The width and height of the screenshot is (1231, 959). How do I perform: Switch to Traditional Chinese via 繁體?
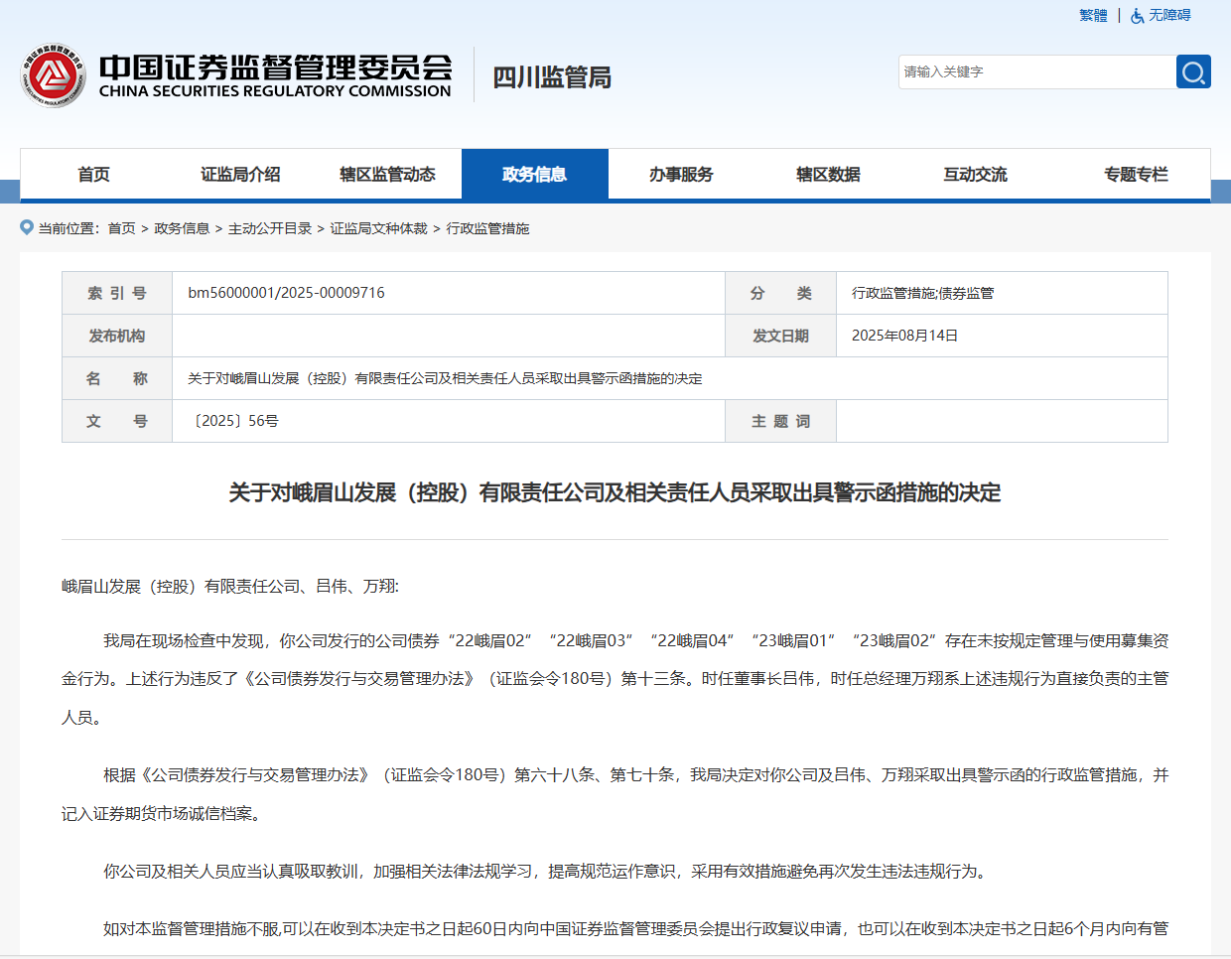coord(1093,16)
